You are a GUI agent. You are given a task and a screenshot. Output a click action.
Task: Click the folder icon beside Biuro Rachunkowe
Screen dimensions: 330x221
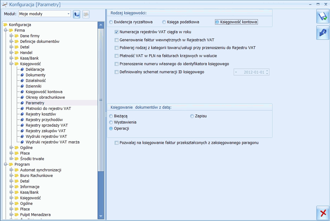[x=17, y=176]
